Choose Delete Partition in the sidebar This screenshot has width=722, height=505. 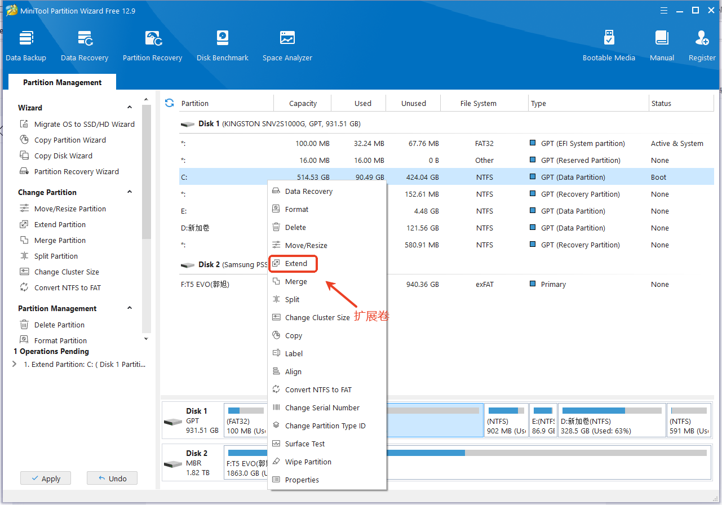tap(52, 325)
